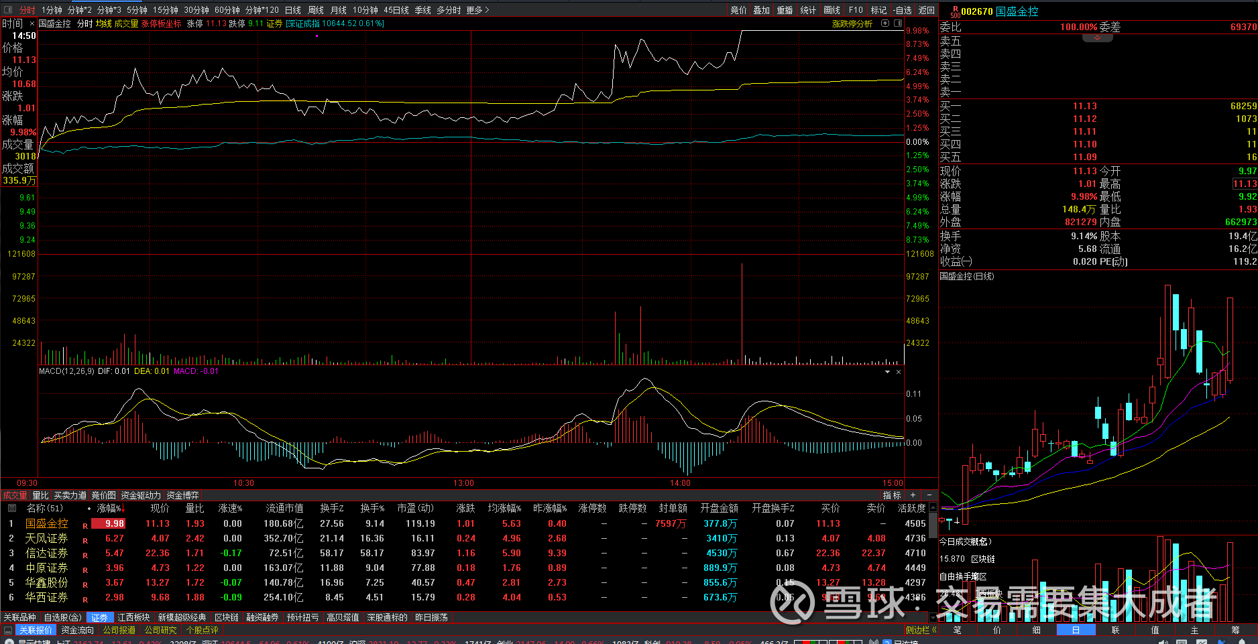The image size is (1258, 644).
Task: Remove stock via -自选 button
Action: pos(903,10)
